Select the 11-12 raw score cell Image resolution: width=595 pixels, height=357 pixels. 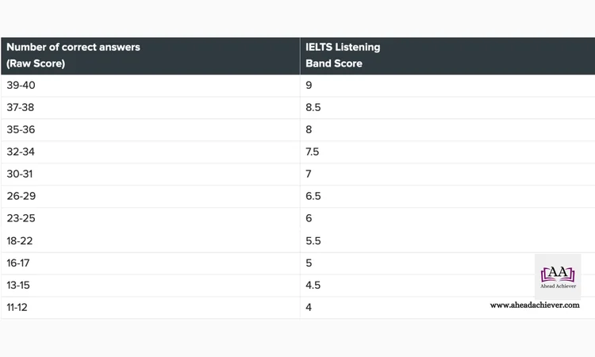tap(150, 308)
